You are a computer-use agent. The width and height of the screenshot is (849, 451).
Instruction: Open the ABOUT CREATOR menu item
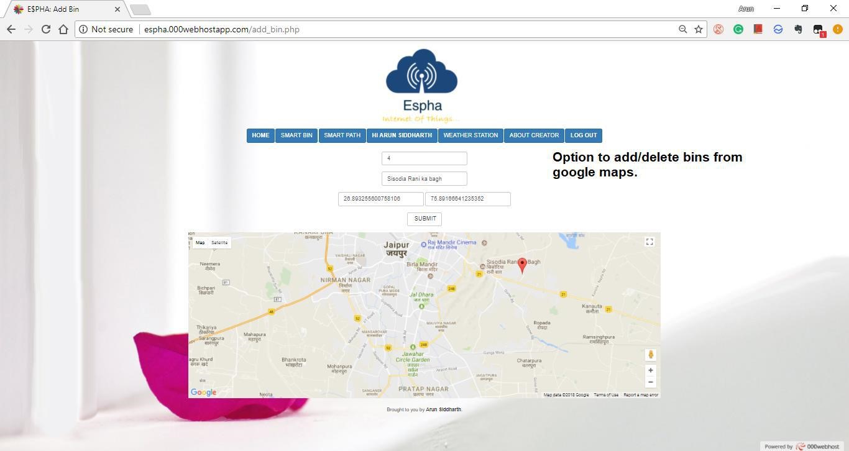coord(534,135)
